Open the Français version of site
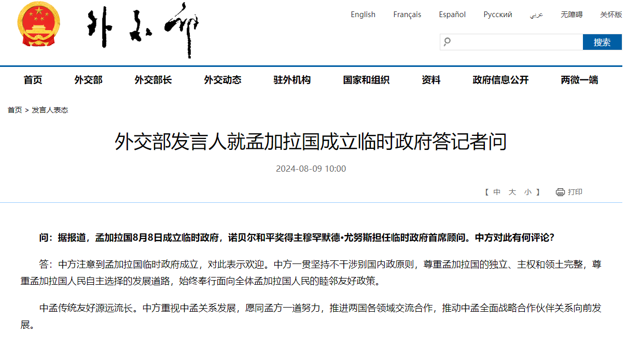 pos(407,15)
